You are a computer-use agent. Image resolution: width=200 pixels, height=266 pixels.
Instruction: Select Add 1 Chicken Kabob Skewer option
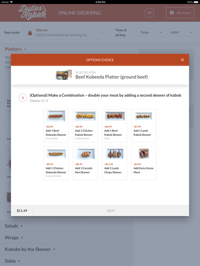[x=85, y=126]
